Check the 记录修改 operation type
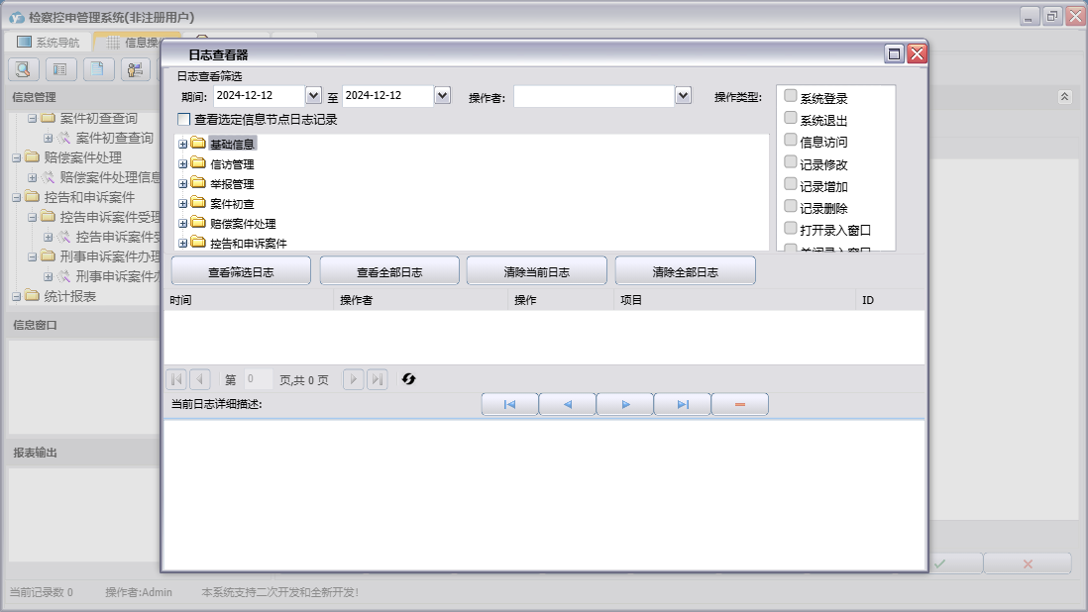Image resolution: width=1088 pixels, height=612 pixels. [x=791, y=162]
